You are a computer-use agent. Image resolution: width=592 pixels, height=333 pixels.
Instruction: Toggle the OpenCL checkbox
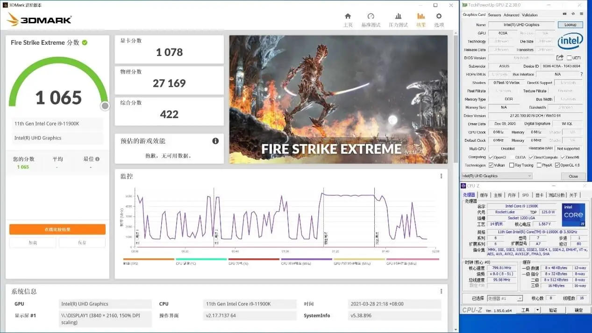click(491, 157)
